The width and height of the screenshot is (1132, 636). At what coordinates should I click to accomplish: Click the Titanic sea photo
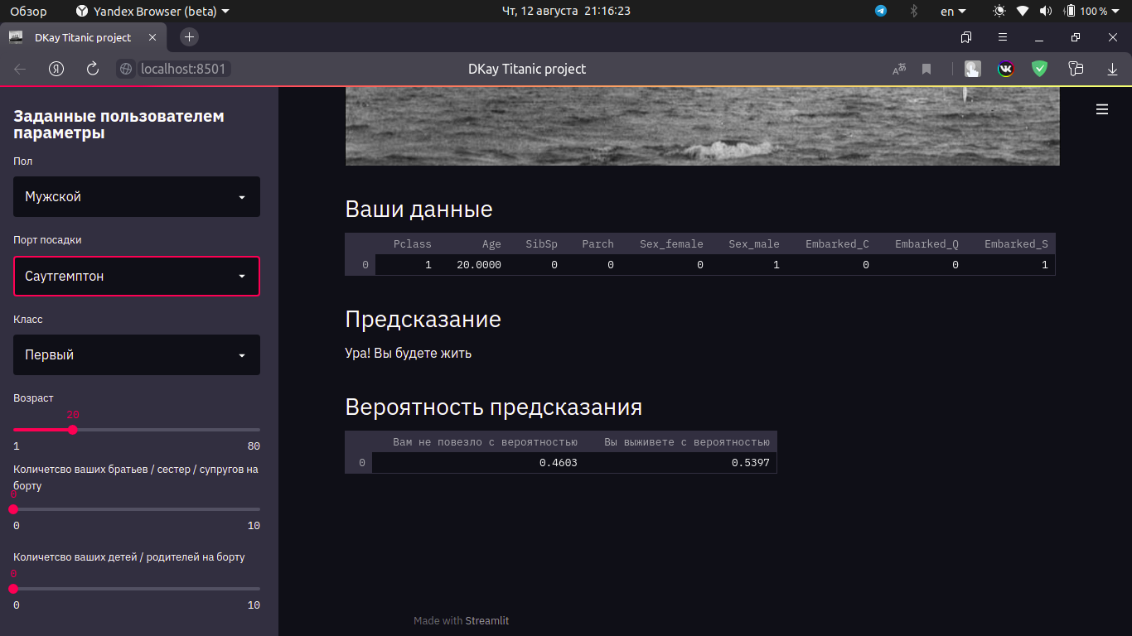703,127
